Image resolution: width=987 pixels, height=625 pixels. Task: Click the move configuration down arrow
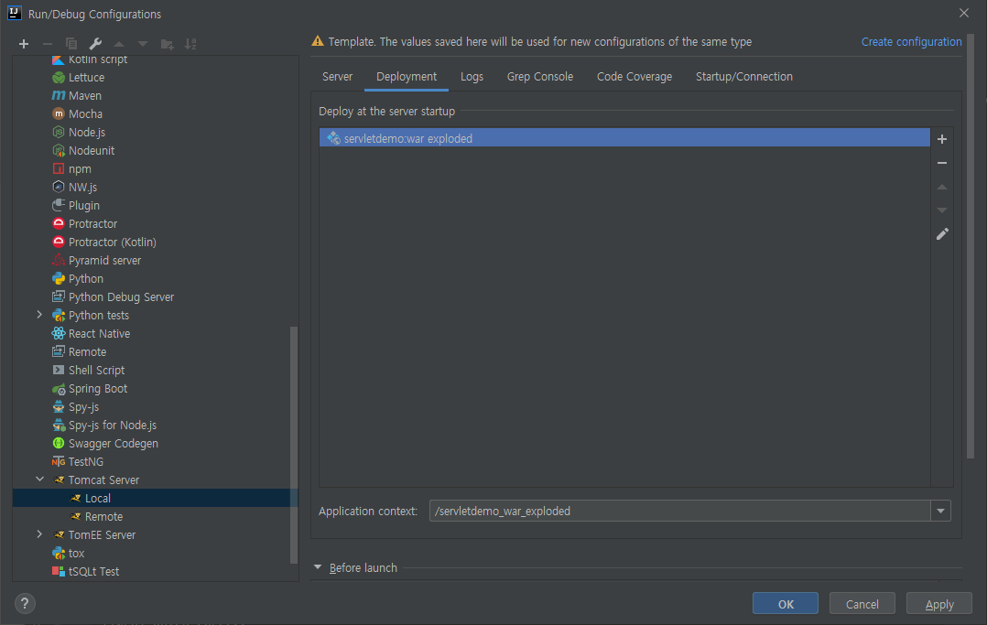pyautogui.click(x=143, y=44)
